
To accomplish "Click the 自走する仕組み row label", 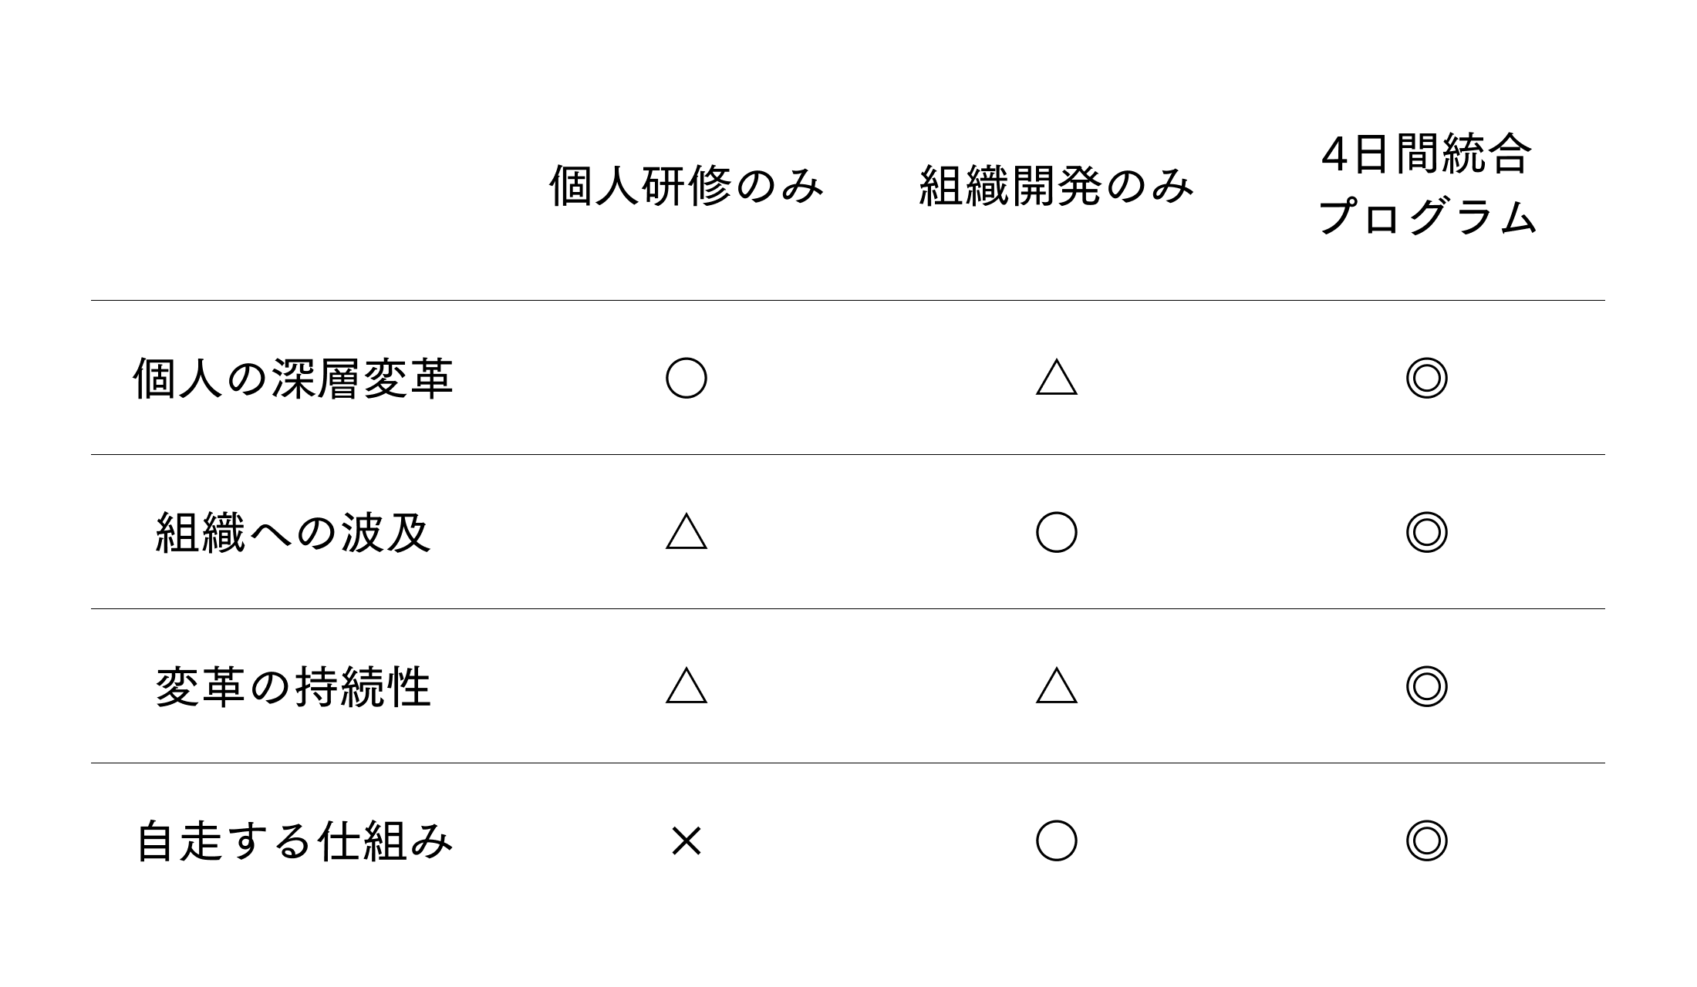I will (293, 841).
